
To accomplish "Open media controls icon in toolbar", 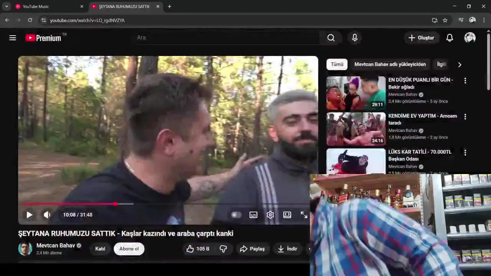I will (461, 20).
